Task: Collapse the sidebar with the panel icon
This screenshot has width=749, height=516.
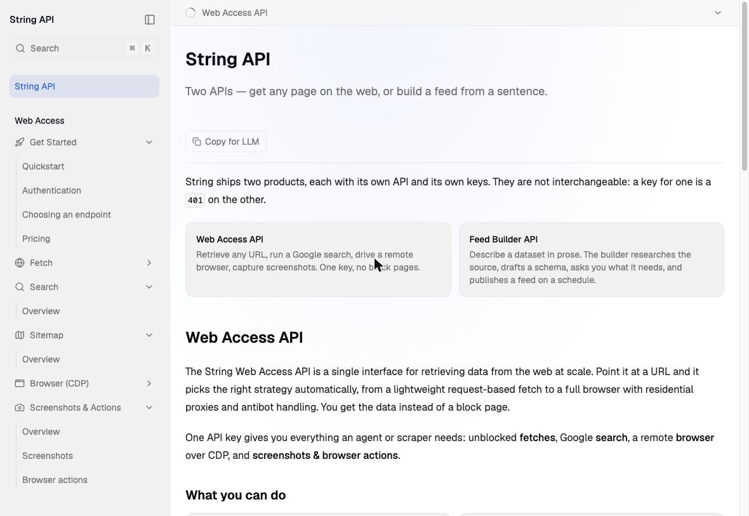Action: (150, 20)
